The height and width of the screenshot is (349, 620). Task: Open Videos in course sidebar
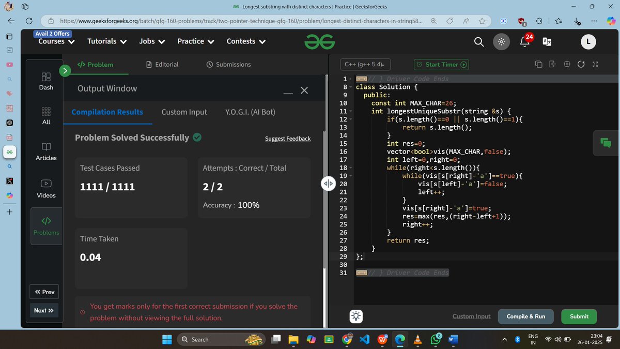click(x=46, y=189)
